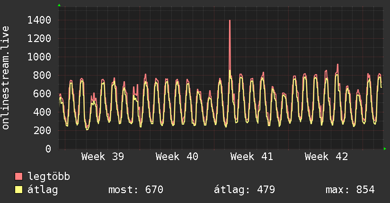The image size is (390, 203).
Task: Click the átlag legend label beside yellow swatch
Action: [43, 190]
